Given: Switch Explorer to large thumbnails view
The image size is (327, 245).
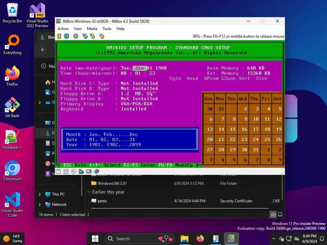Looking at the screenshot, I should [x=280, y=214].
